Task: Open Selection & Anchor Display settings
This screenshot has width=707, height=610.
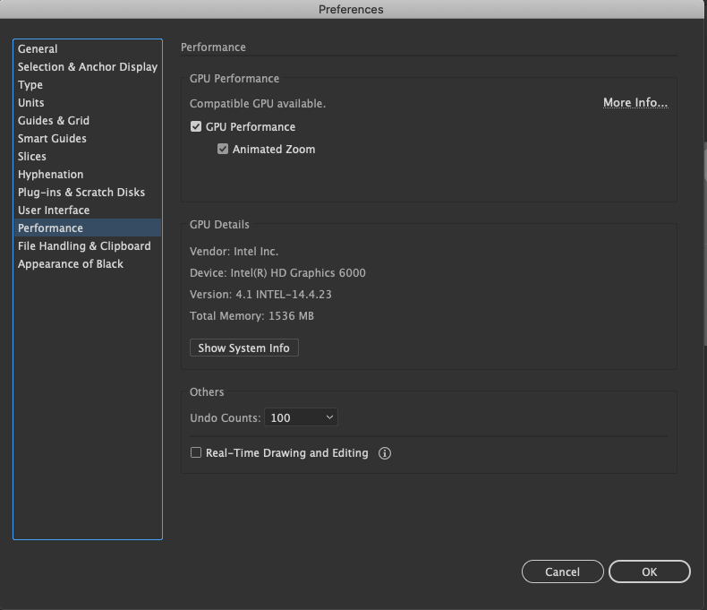Action: (x=88, y=67)
